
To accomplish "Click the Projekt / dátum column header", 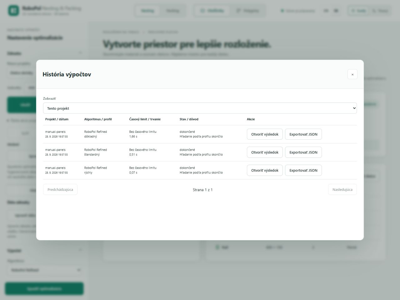I will point(57,119).
